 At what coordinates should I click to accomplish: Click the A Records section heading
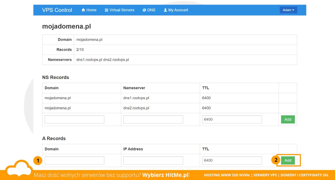pyautogui.click(x=54, y=139)
